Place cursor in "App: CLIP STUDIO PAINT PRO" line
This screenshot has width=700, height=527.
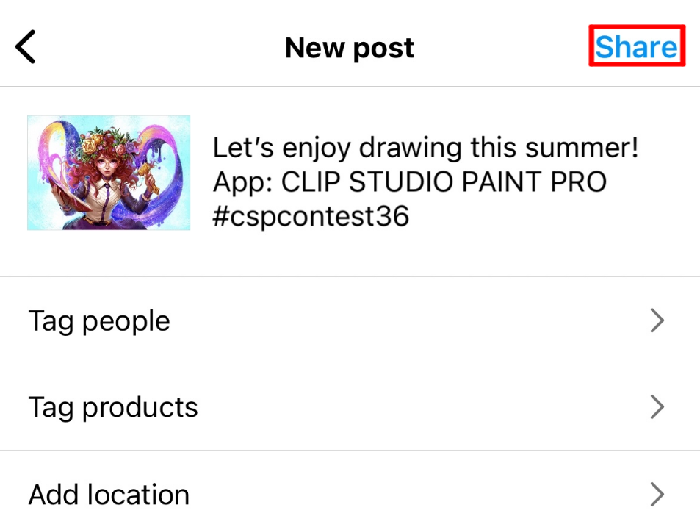[410, 182]
